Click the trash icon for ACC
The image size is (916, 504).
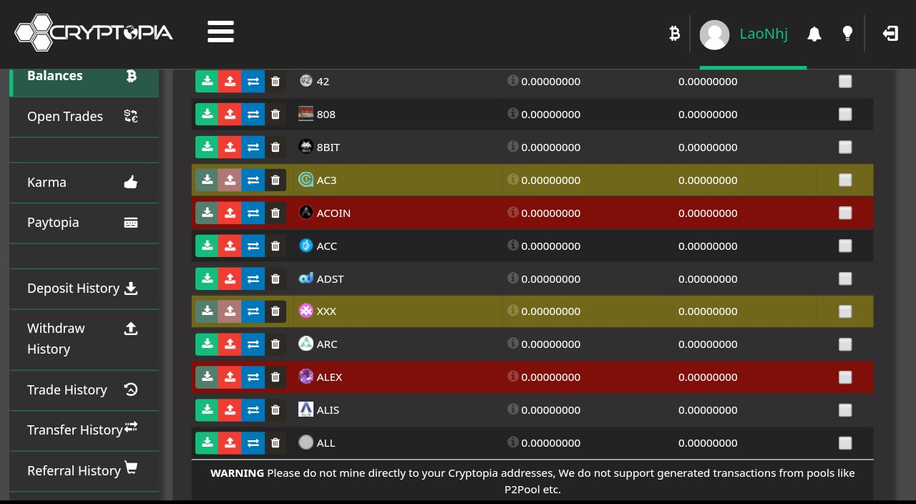pos(276,246)
